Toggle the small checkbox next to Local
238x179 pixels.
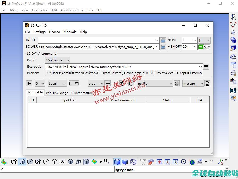click(71, 83)
